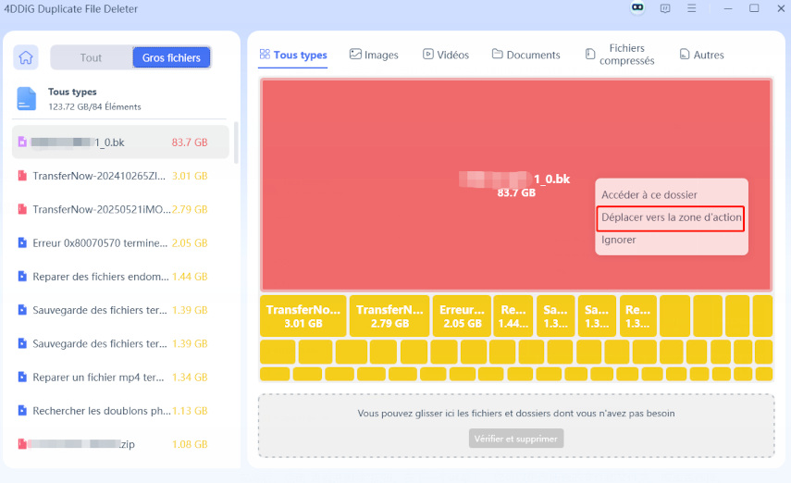Image resolution: width=791 pixels, height=483 pixels.
Task: Open the Autres tab
Action: point(701,55)
